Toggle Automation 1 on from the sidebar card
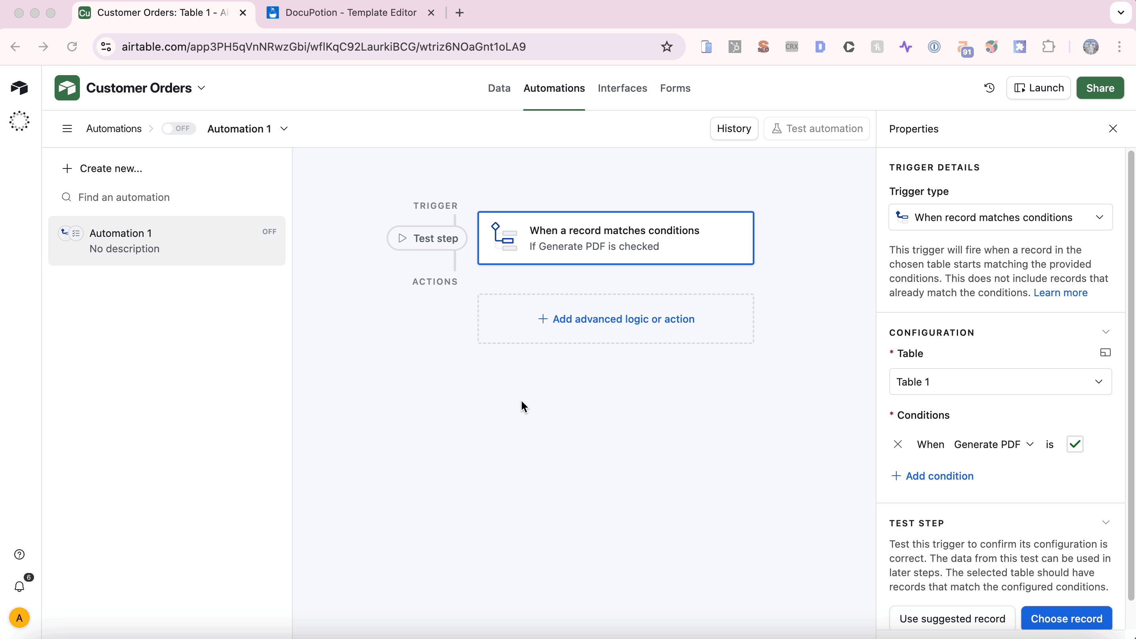This screenshot has height=639, width=1136. (269, 231)
